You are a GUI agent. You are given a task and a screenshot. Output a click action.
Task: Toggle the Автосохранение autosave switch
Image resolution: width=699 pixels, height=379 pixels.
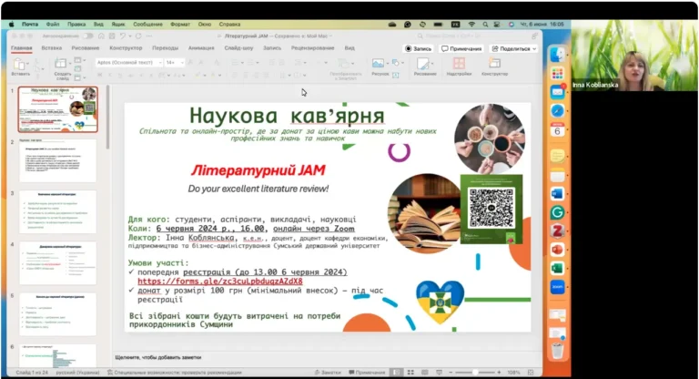click(87, 36)
